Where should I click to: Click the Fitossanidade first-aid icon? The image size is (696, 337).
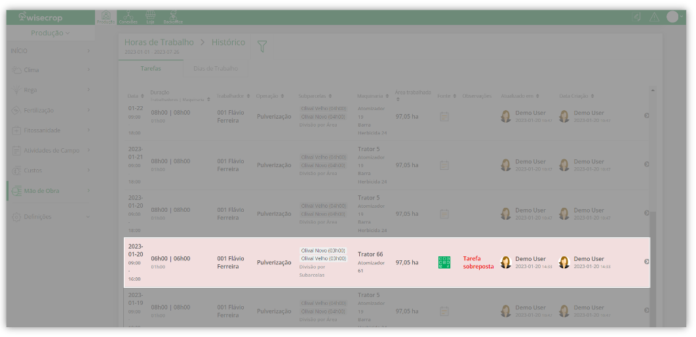pos(16,130)
